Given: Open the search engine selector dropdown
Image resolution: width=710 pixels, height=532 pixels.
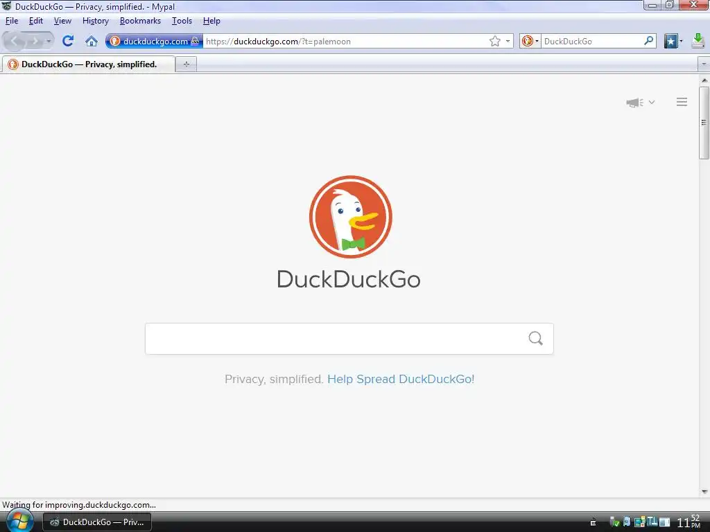Looking at the screenshot, I should (530, 41).
